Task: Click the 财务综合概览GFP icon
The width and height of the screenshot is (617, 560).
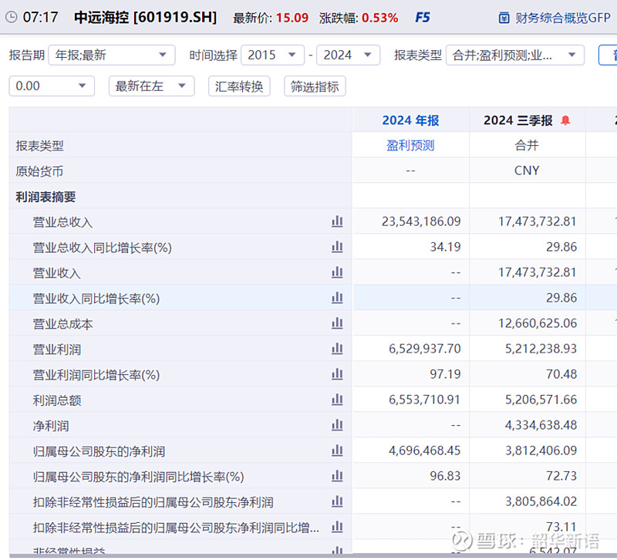Action: 504,18
